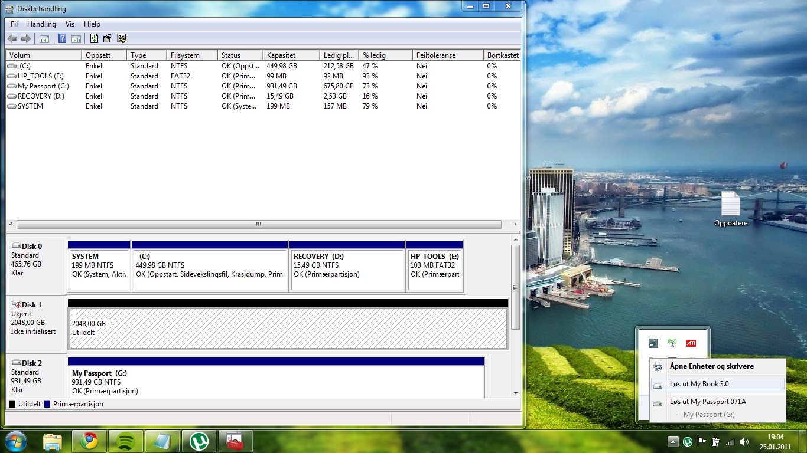Select the (C:) 449,98 GB partition block

coord(210,265)
